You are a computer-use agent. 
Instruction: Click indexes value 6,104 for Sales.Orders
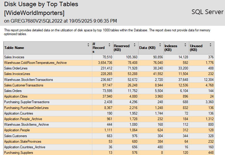coord(184,91)
